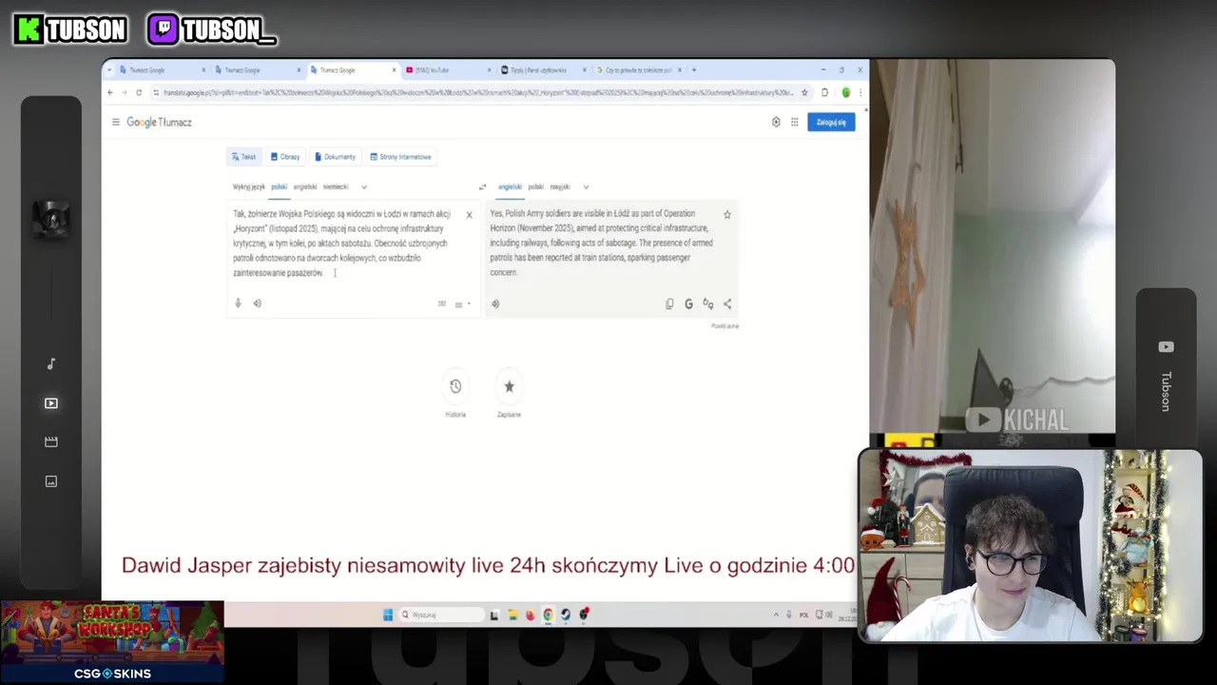The width and height of the screenshot is (1217, 685).
Task: Rate this translation icon
Action: (x=708, y=303)
